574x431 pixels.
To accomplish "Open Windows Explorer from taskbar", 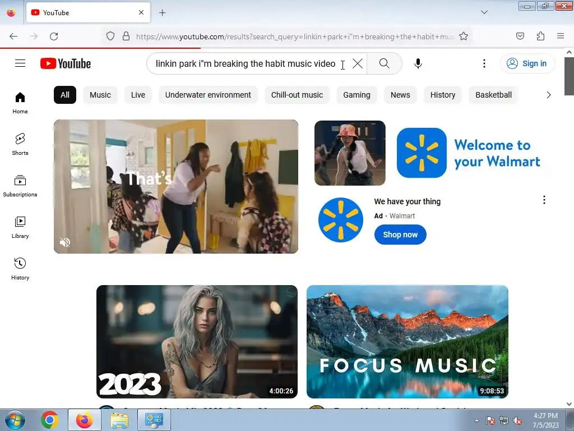I will point(120,420).
